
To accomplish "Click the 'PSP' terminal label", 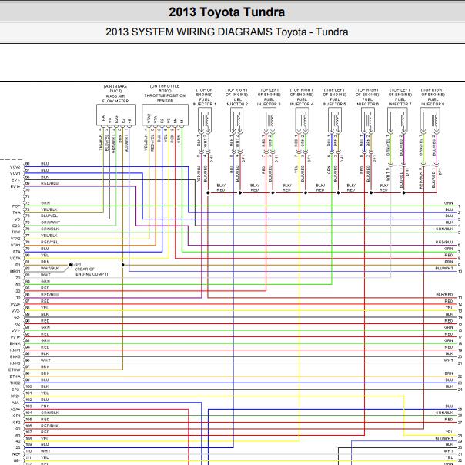I will click(16, 206).
